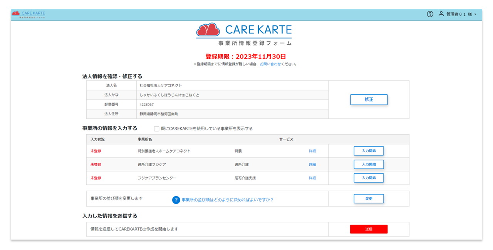Click the 入力状況 column header

(x=97, y=139)
